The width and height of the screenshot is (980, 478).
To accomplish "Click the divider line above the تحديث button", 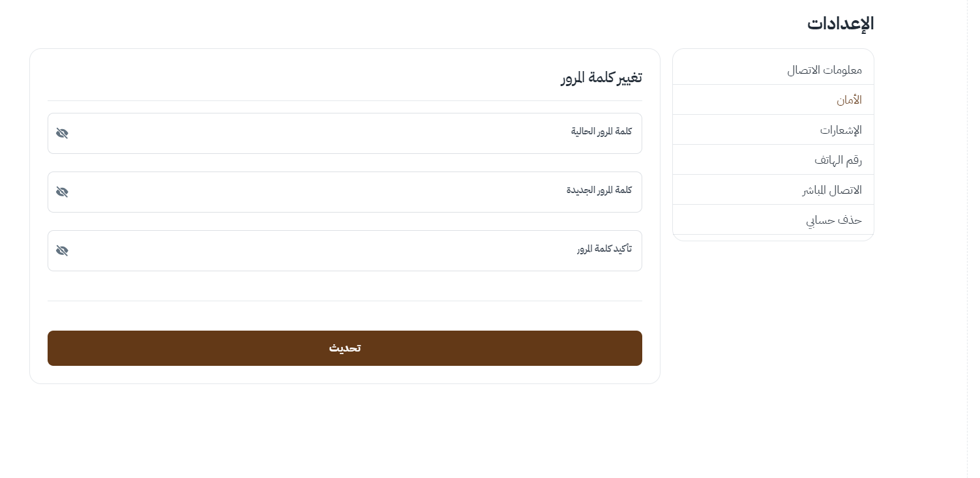I will click(x=344, y=301).
